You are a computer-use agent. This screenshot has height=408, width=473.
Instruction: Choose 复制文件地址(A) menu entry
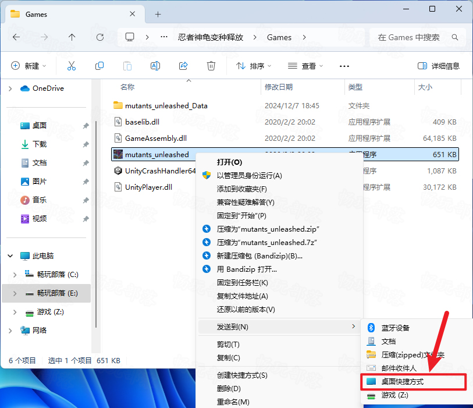pyautogui.click(x=280, y=296)
